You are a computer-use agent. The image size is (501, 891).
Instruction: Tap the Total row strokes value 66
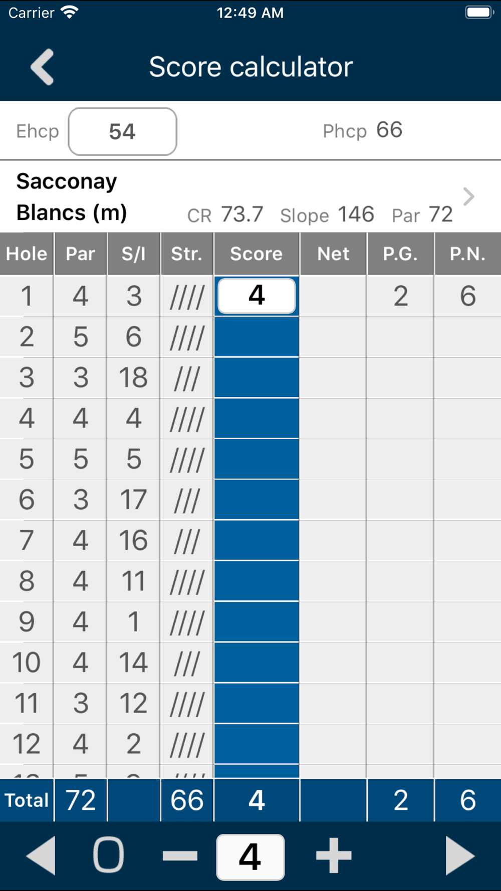(187, 800)
